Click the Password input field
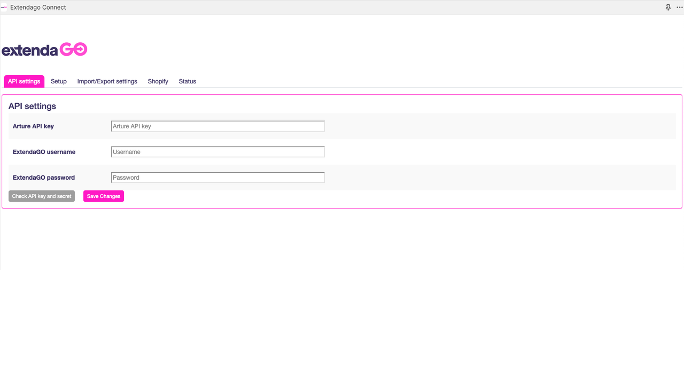This screenshot has width=684, height=385. click(x=217, y=177)
